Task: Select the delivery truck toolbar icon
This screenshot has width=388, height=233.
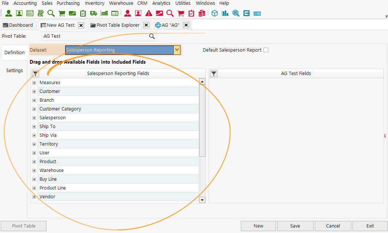Action: pos(93,13)
